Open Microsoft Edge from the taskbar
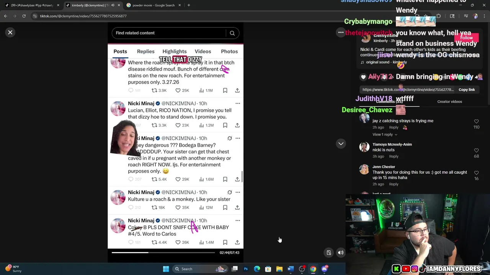Viewport: 490px width, 275px height. point(257,269)
